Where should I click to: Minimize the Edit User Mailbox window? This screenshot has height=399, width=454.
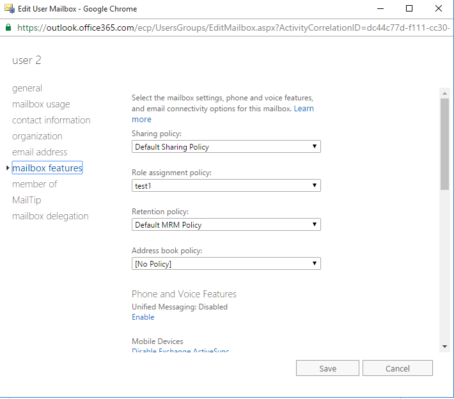[x=380, y=9]
